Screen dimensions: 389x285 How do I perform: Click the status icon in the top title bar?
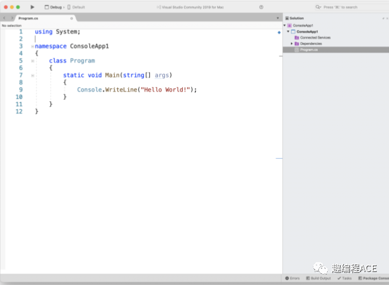tap(261, 7)
